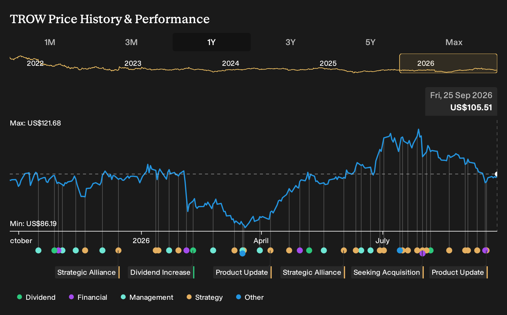Click the Min: US$86.19 label
The image size is (507, 315).
[33, 224]
